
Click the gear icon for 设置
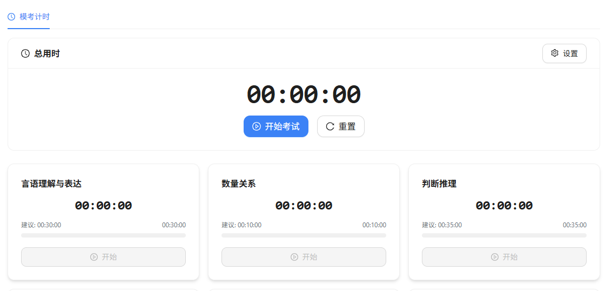(555, 53)
